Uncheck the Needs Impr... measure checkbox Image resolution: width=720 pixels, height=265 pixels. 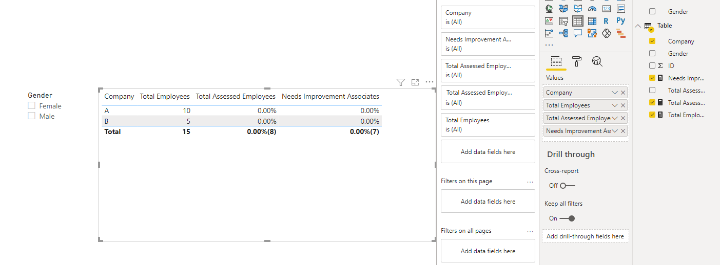coord(652,78)
